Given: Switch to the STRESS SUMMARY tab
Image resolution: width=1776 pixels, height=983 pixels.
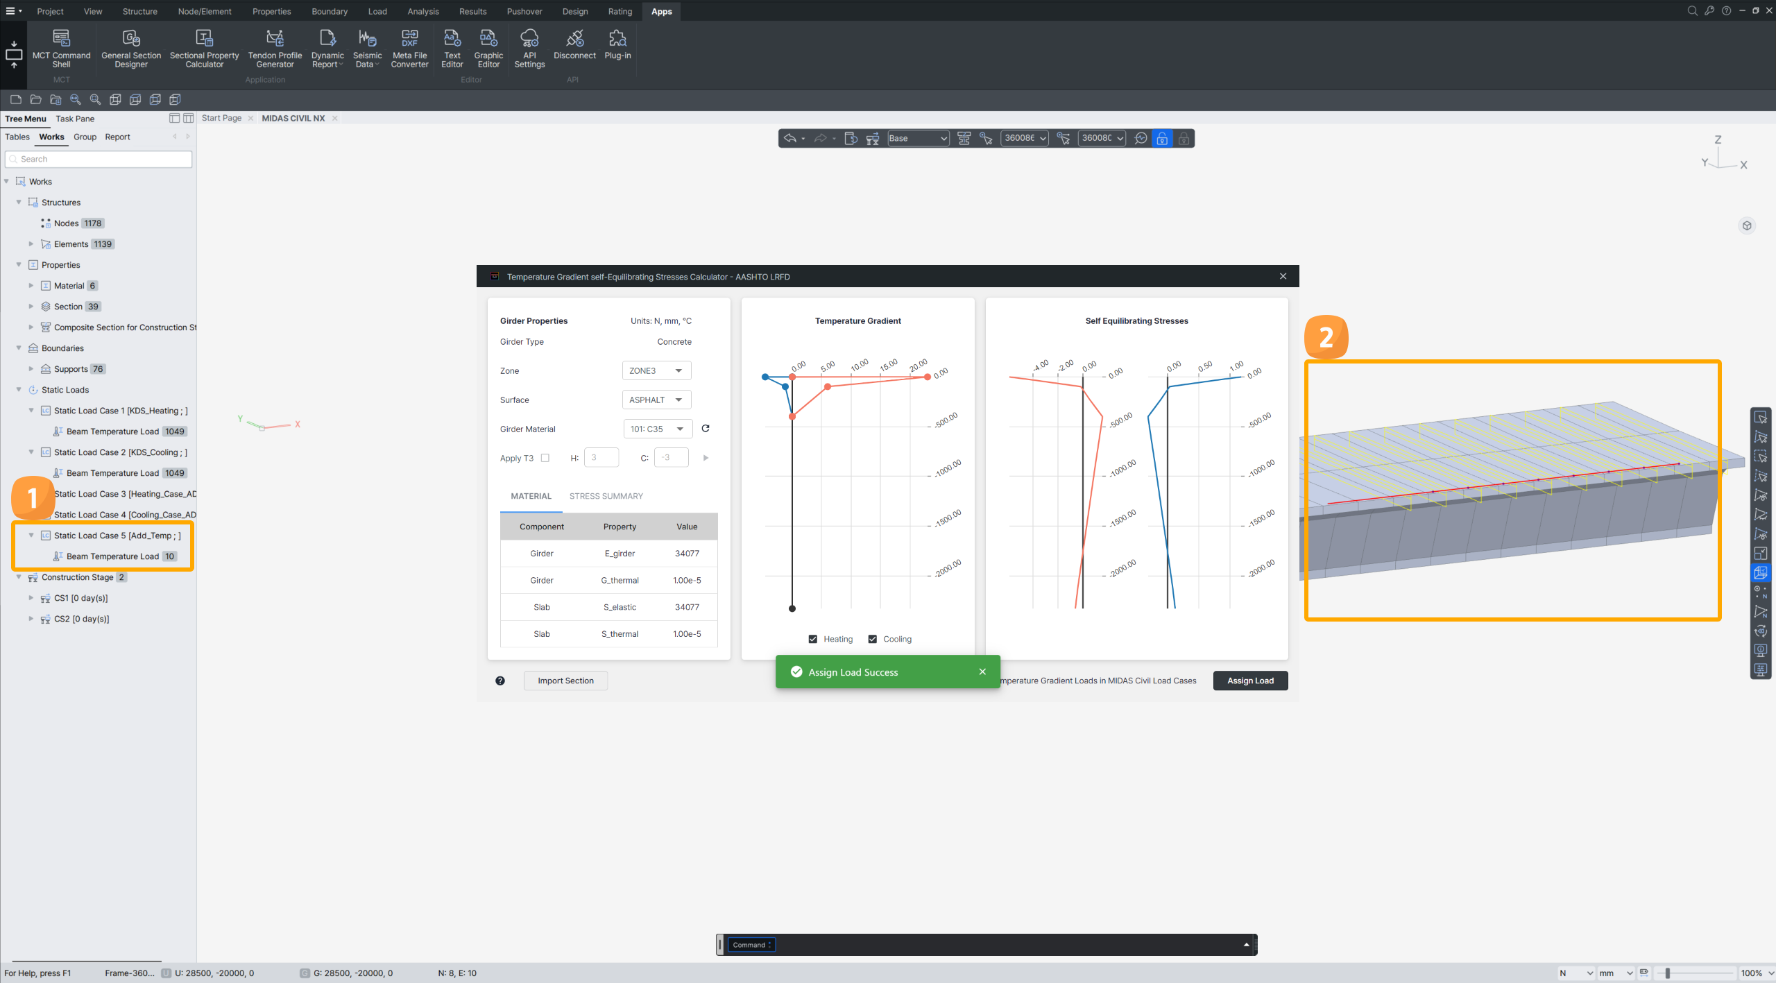Looking at the screenshot, I should 606,496.
